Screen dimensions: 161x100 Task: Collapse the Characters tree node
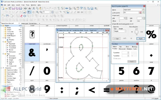[1, 68]
